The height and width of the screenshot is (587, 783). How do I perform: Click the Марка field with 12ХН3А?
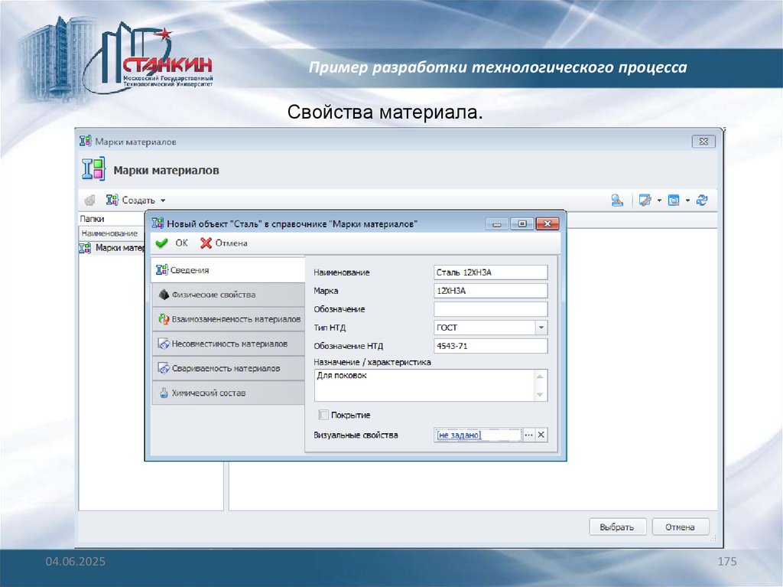pyautogui.click(x=490, y=291)
